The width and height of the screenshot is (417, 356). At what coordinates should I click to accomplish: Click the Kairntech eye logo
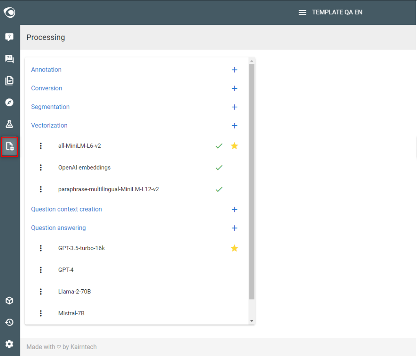9,12
